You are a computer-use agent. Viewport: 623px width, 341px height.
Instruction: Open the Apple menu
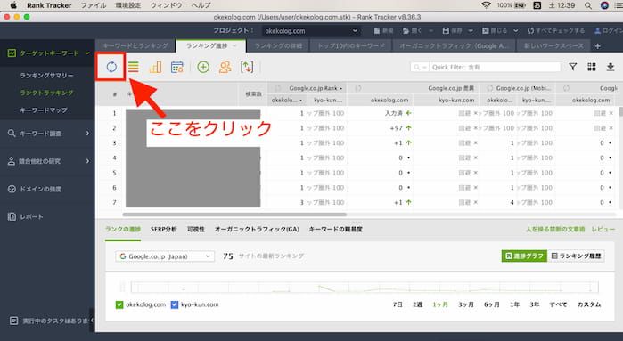(x=13, y=5)
